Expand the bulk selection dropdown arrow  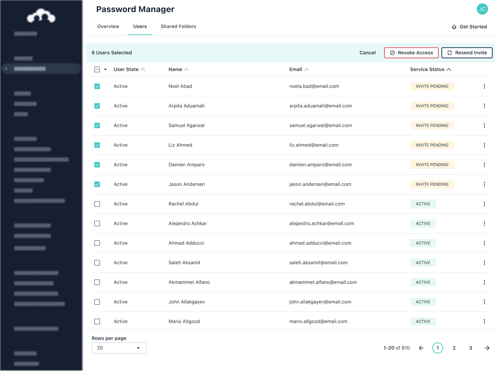(105, 69)
